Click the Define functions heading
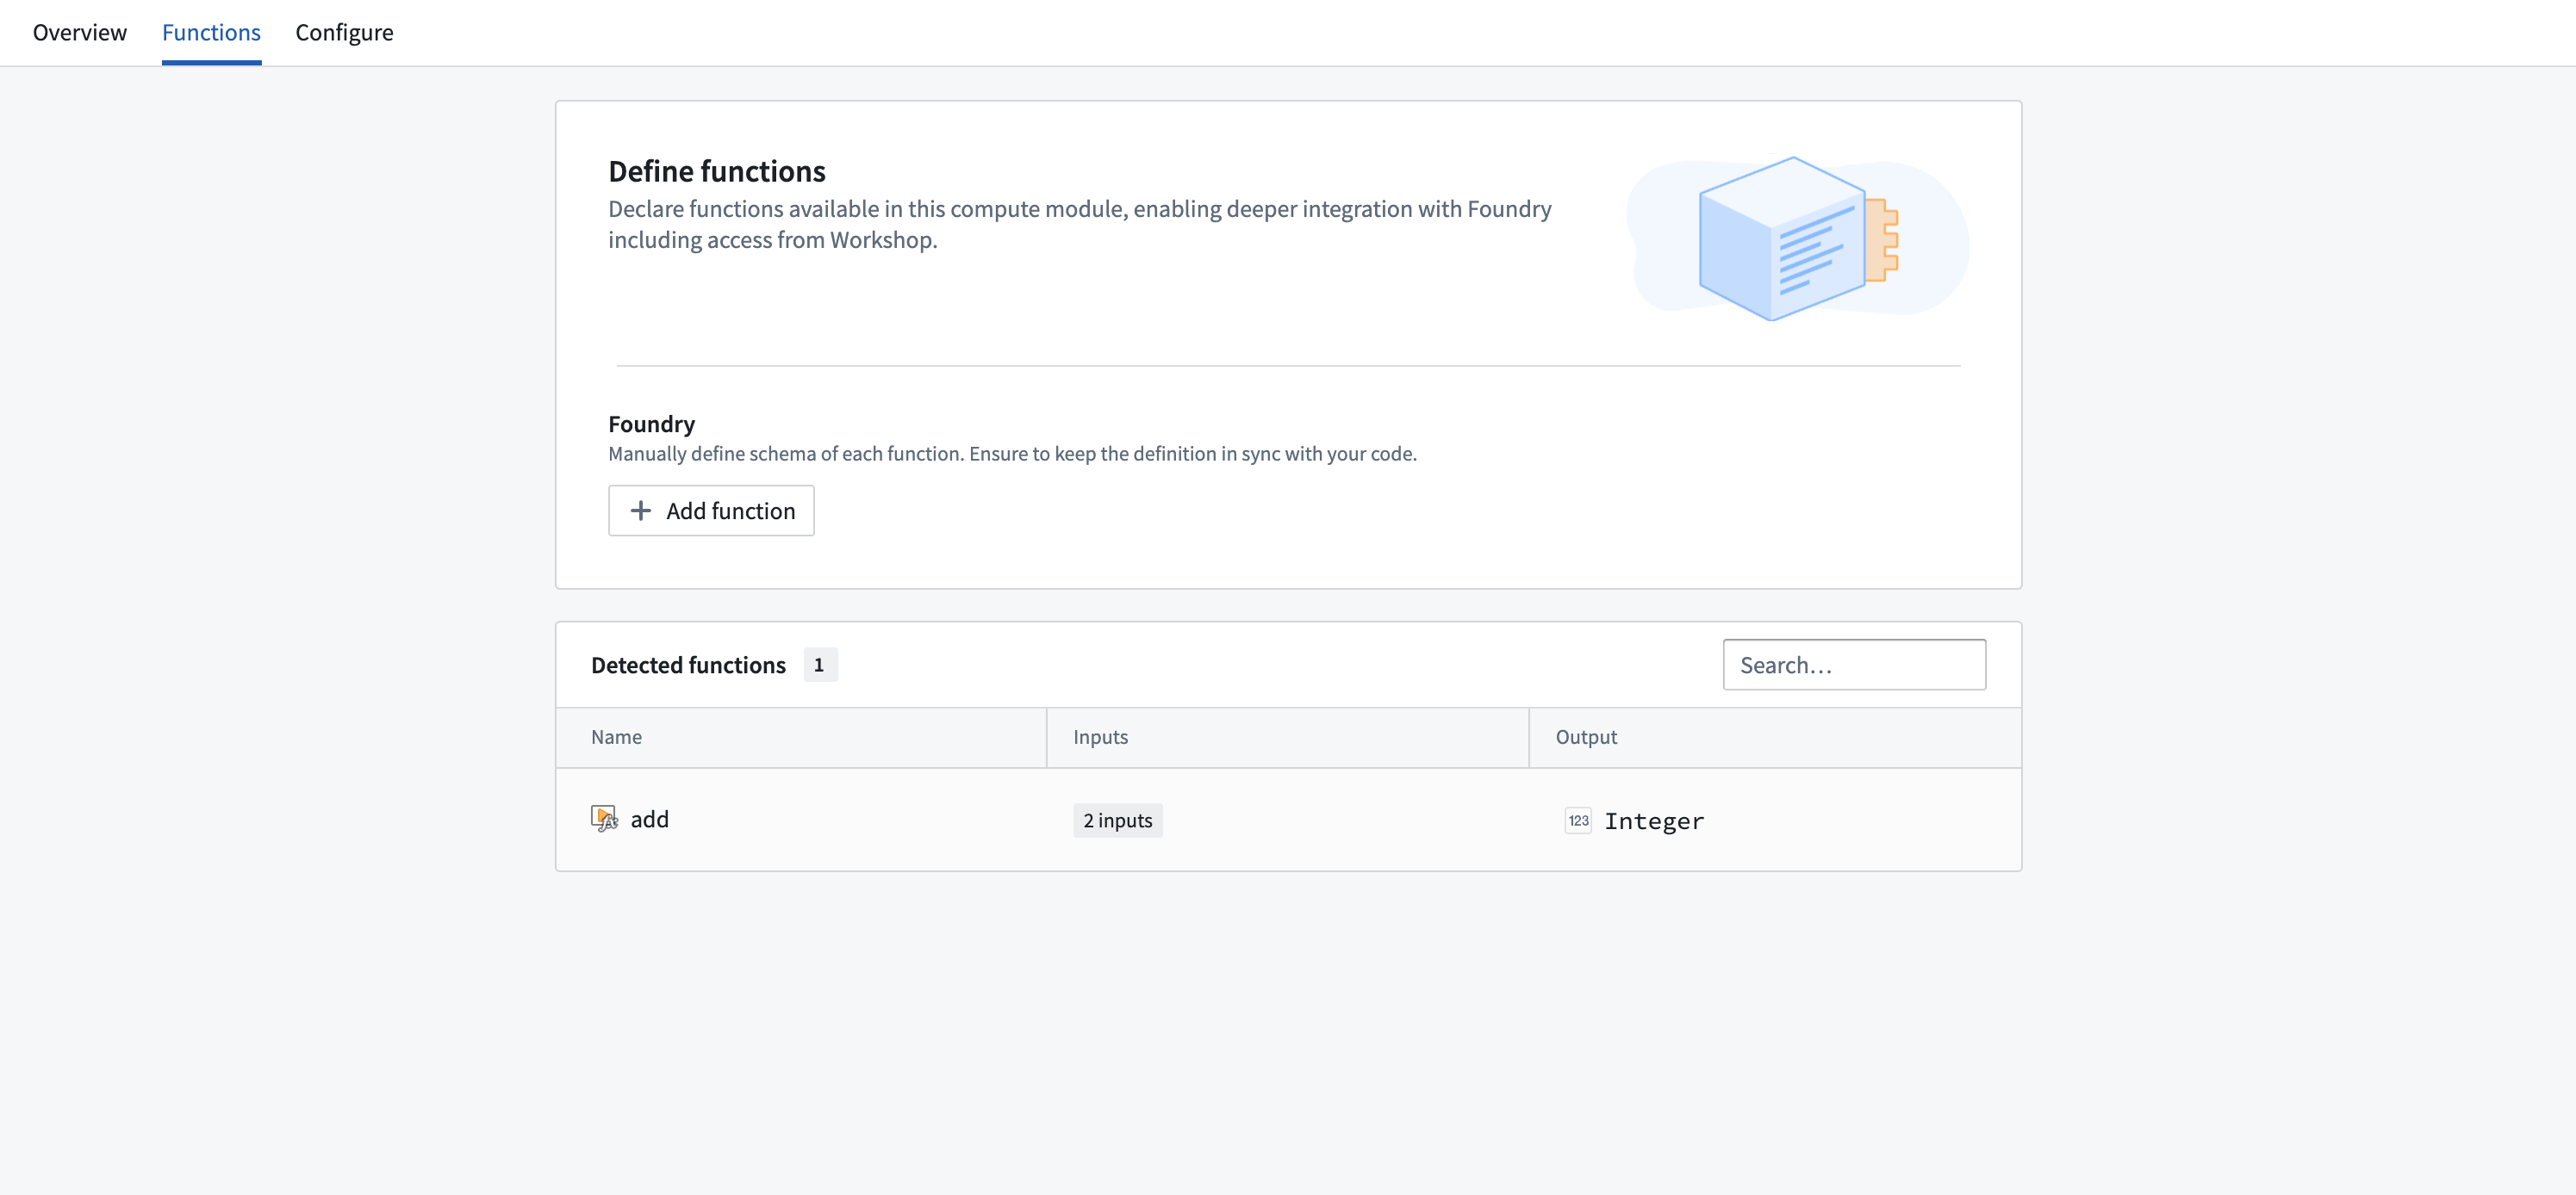The image size is (2576, 1195). 716,170
